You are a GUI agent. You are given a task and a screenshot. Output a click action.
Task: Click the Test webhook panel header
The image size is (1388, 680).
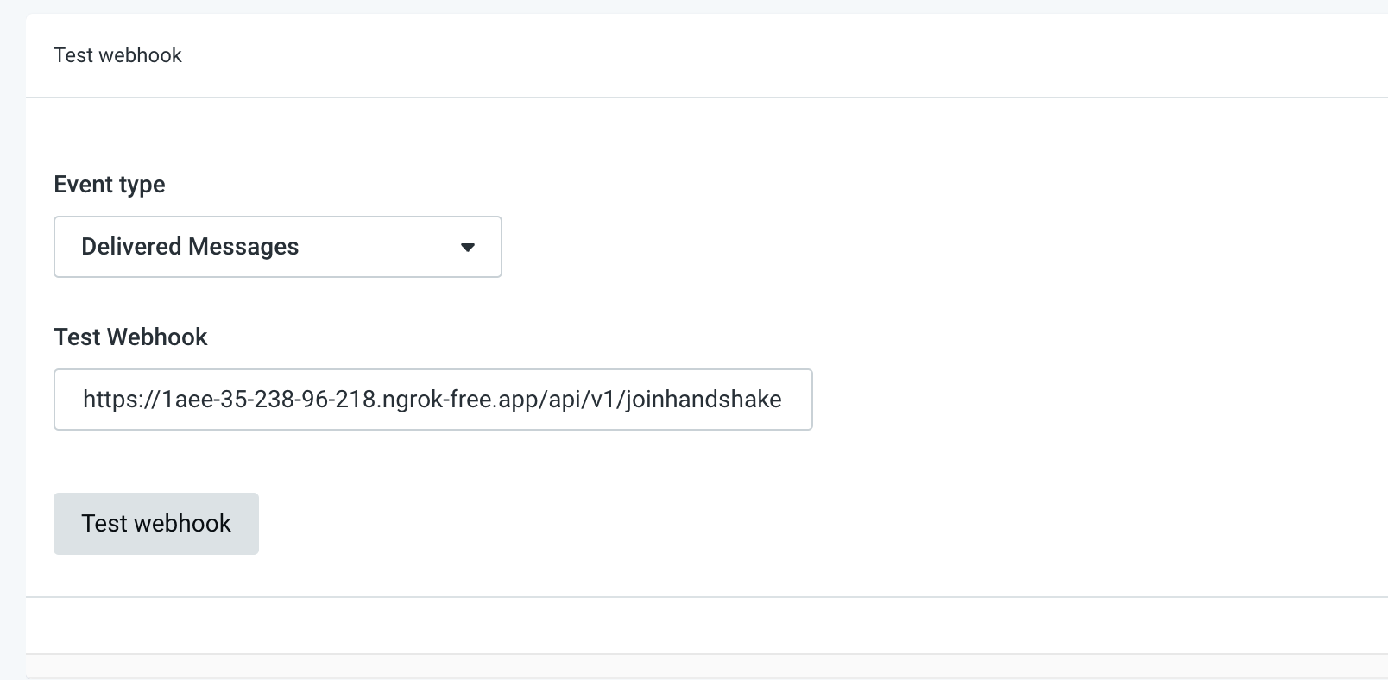pos(117,54)
